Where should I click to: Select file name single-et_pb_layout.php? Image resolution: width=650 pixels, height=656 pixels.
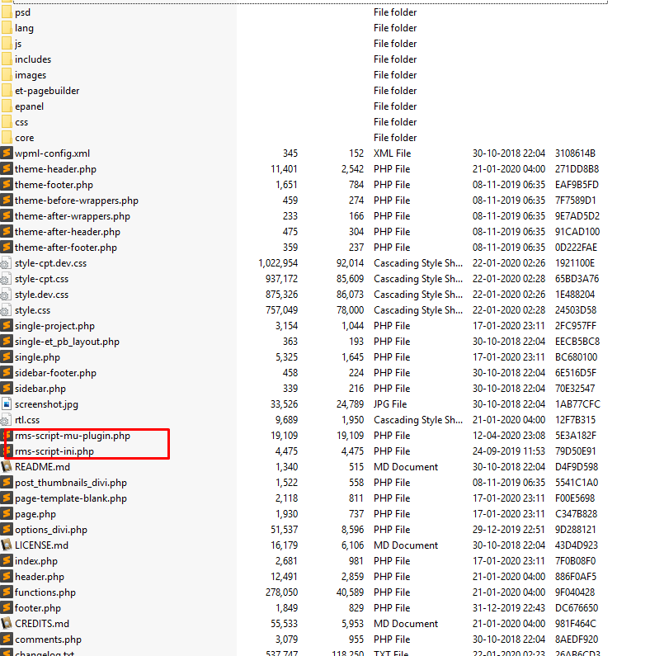(67, 342)
